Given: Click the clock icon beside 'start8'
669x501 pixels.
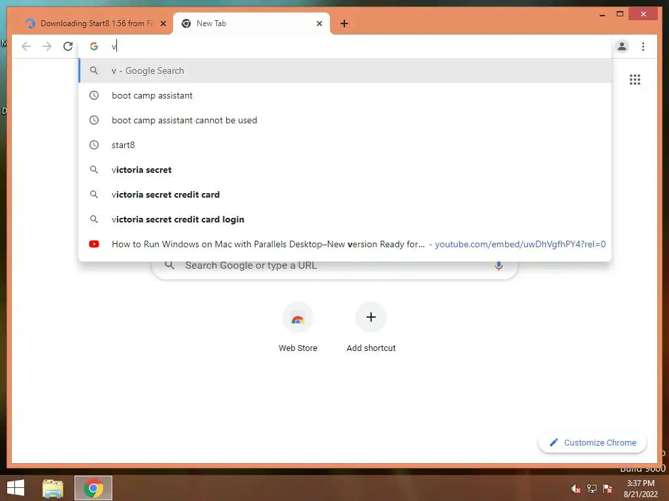Looking at the screenshot, I should click(94, 145).
